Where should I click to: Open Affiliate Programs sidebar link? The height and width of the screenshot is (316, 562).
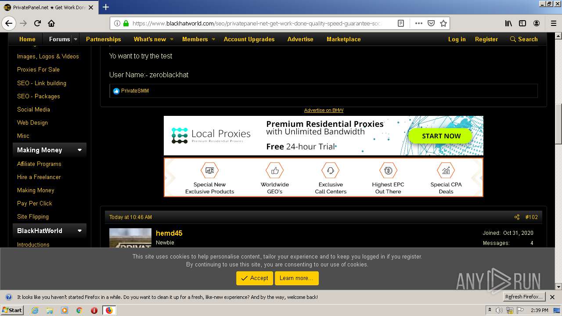tap(39, 164)
